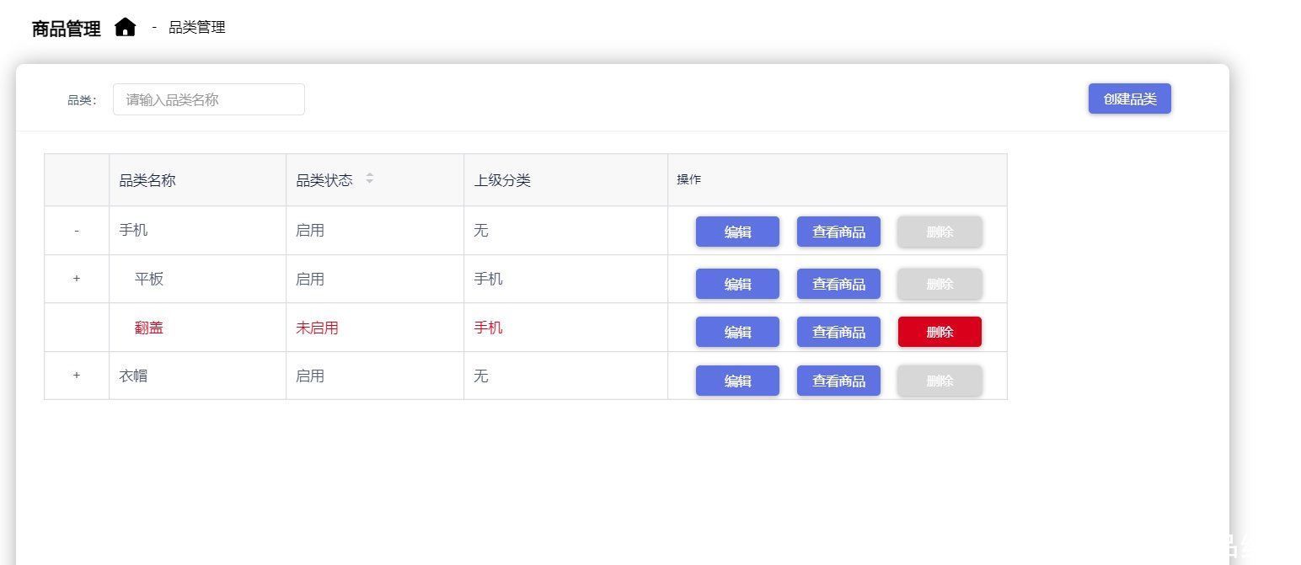Click the 品类名称 column header
This screenshot has width=1301, height=565.
point(147,179)
